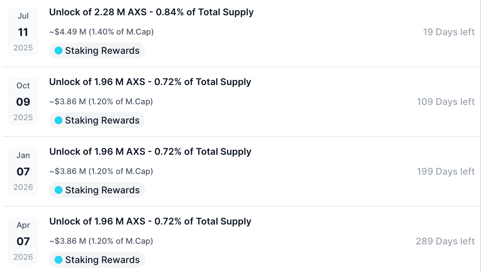Click the cyan dot in July 11 Staking Rewards tag
Image resolution: width=481 pixels, height=272 pixels.
pyautogui.click(x=59, y=51)
